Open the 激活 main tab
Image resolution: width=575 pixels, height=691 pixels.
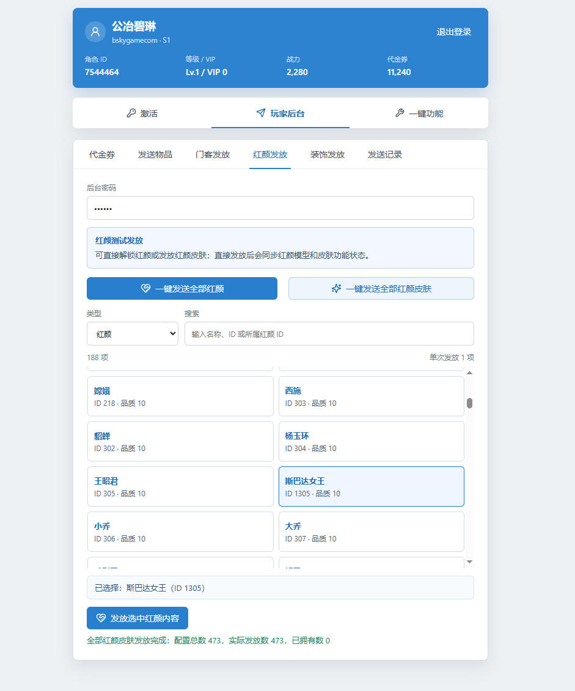(x=142, y=114)
